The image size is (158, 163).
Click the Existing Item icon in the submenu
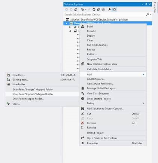coord(8,80)
